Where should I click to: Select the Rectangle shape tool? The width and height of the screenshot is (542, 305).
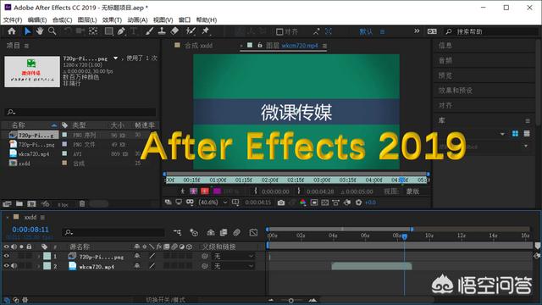coord(109,31)
